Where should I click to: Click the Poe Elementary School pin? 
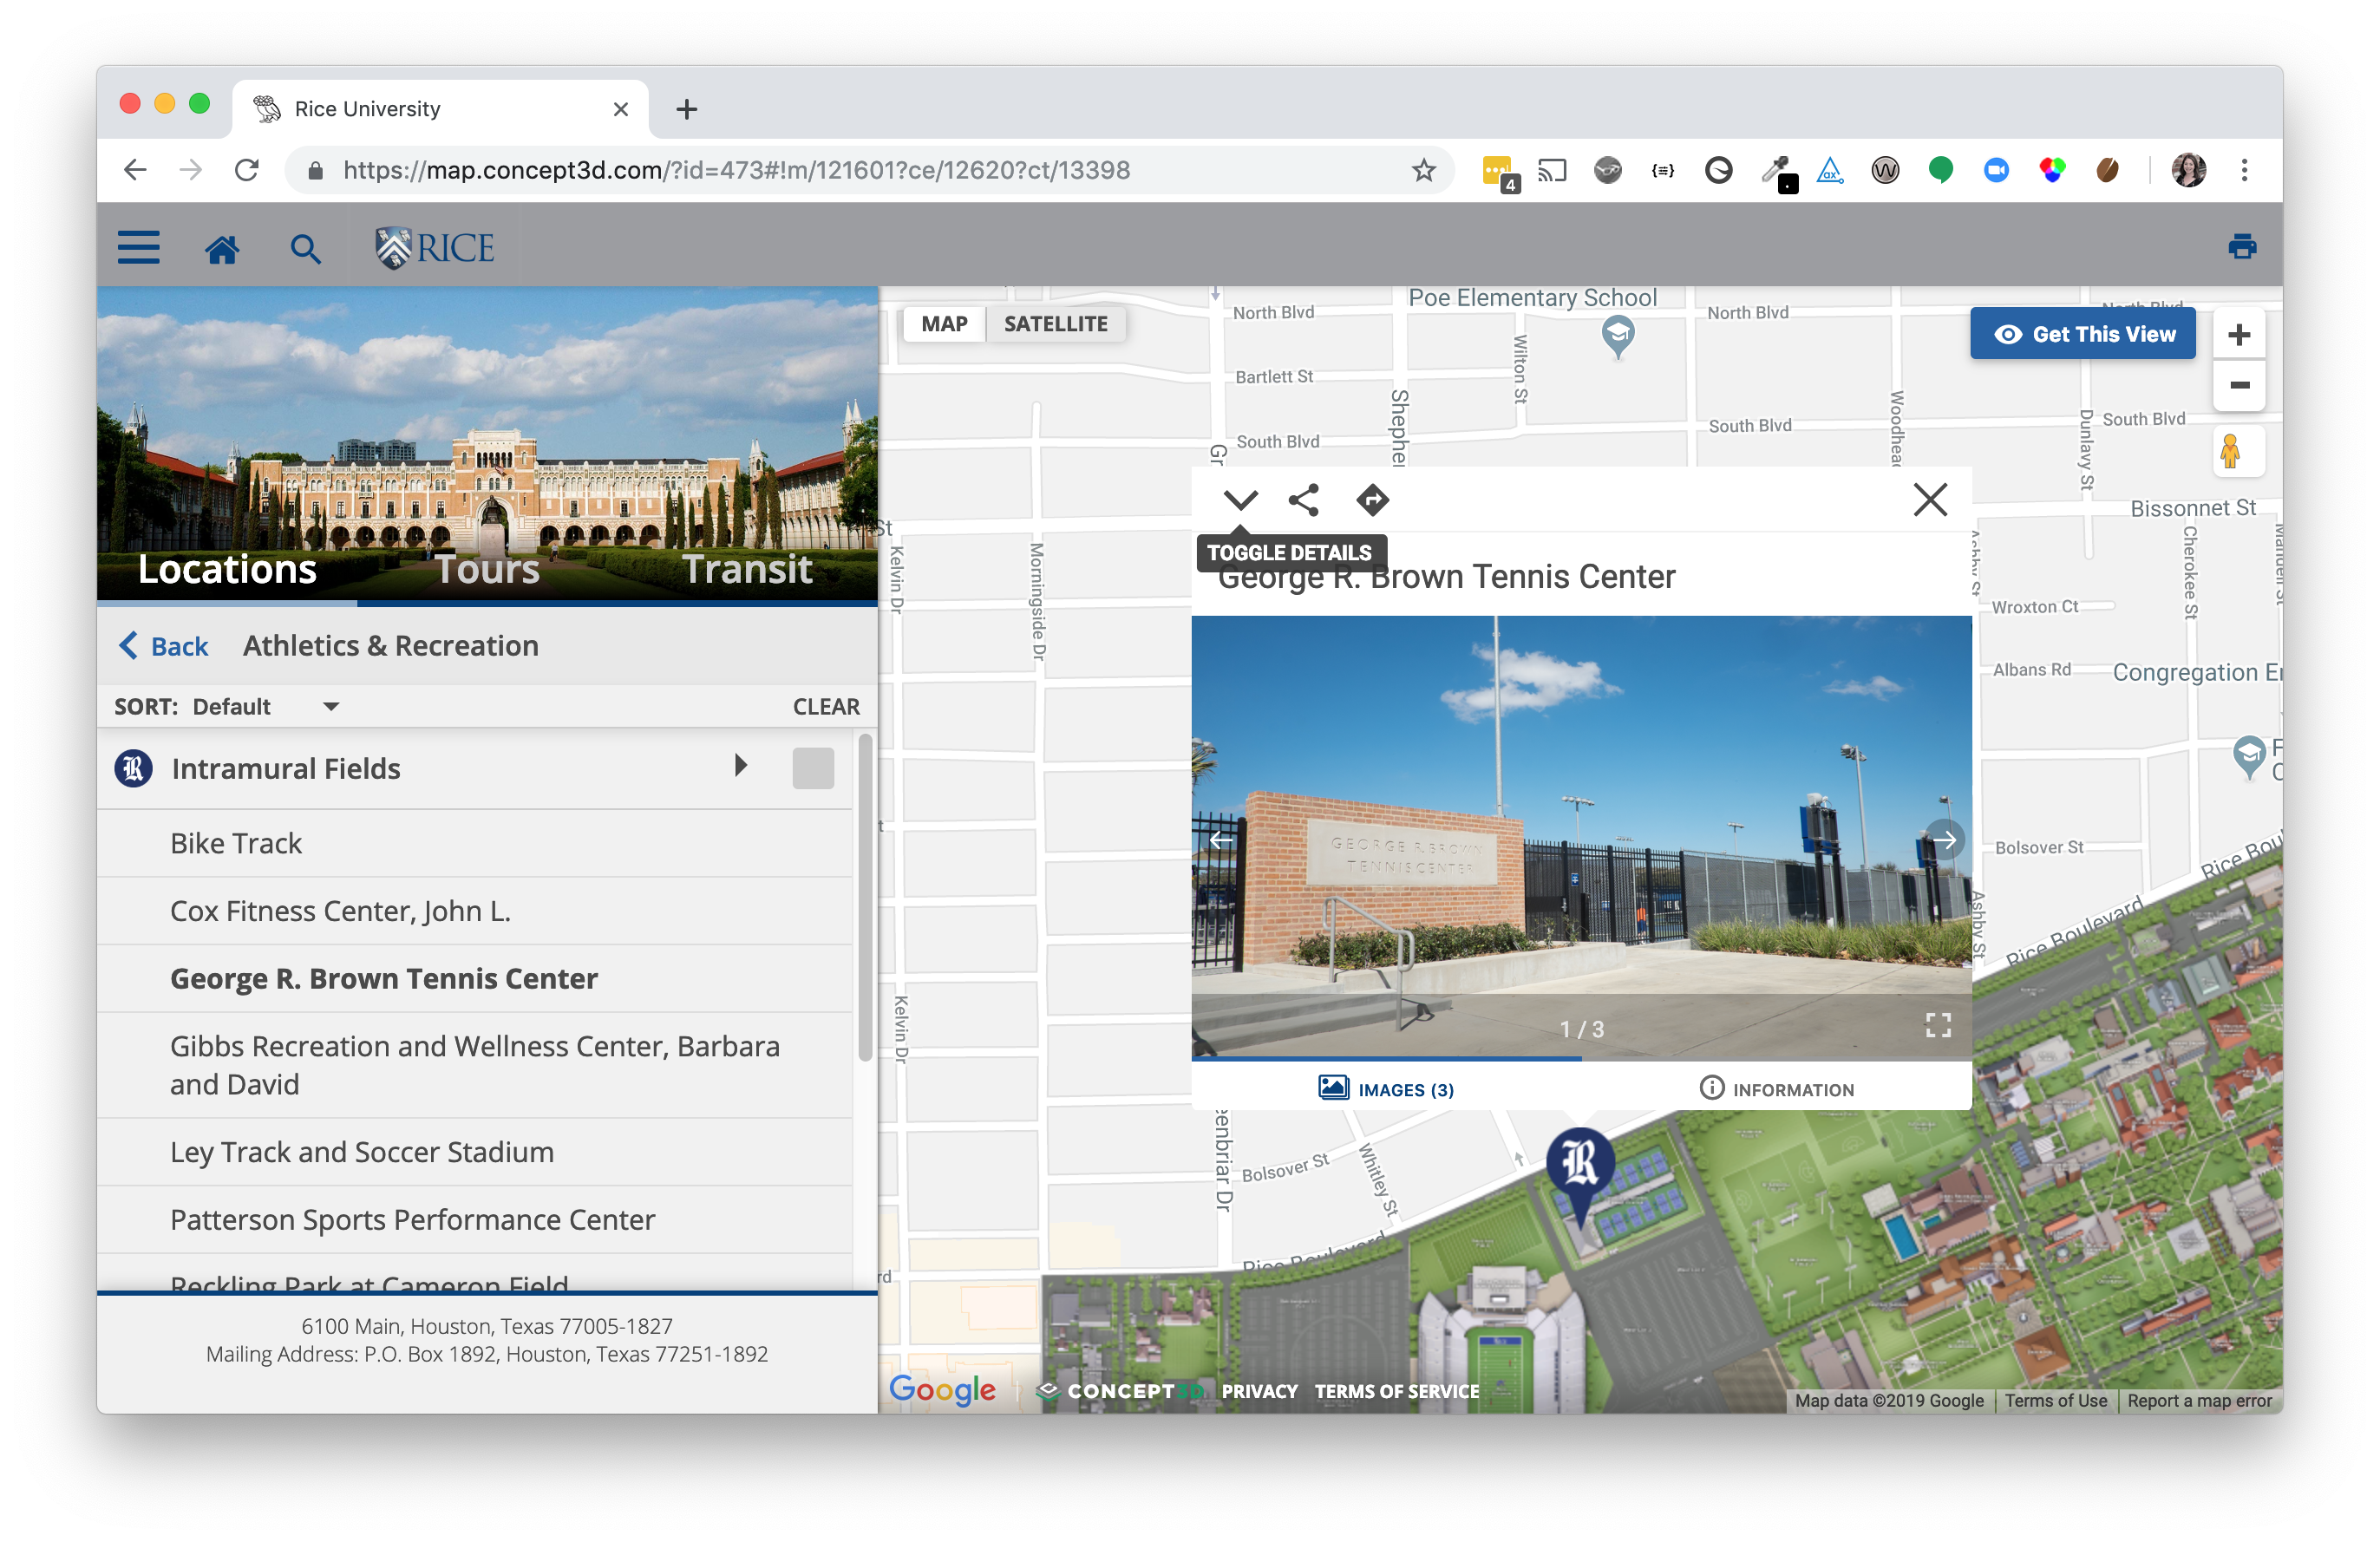(x=1616, y=336)
